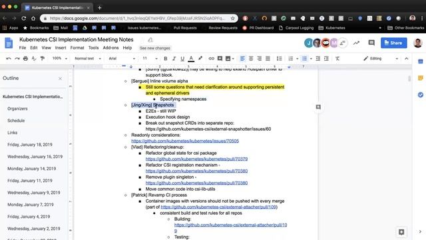
Task: Open the Arial font dropdown
Action: pos(122,59)
